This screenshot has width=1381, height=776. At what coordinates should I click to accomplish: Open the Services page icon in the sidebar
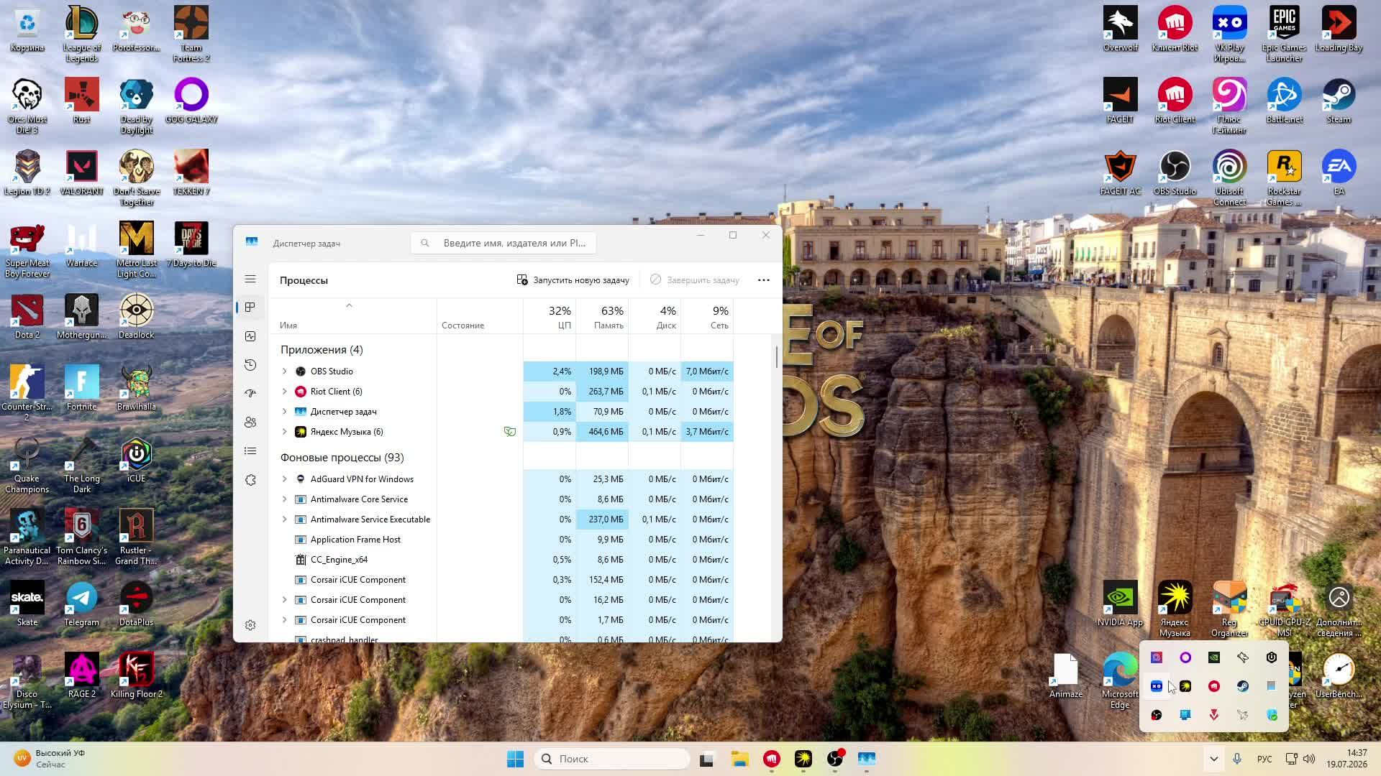pyautogui.click(x=250, y=480)
